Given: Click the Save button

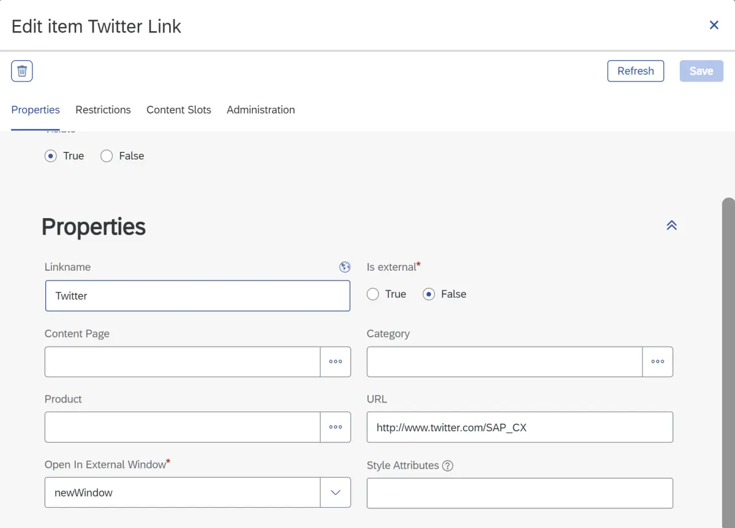Looking at the screenshot, I should [x=701, y=71].
